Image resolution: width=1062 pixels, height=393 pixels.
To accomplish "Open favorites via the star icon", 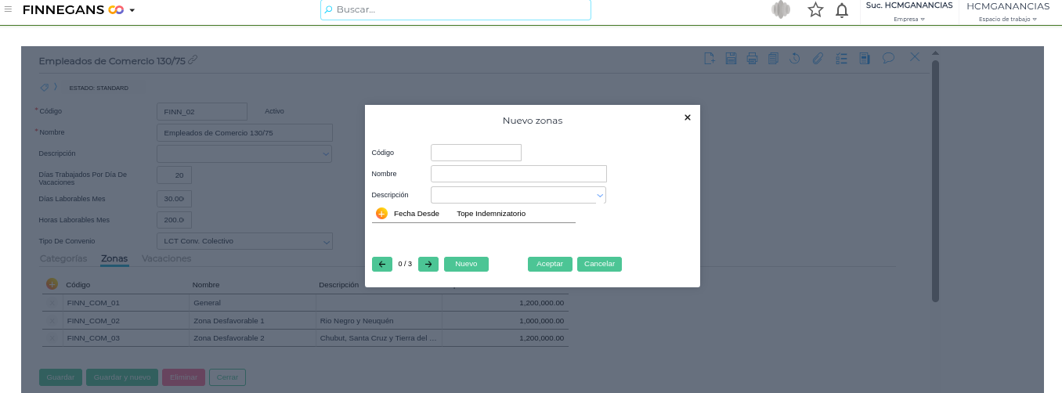I will pos(815,9).
